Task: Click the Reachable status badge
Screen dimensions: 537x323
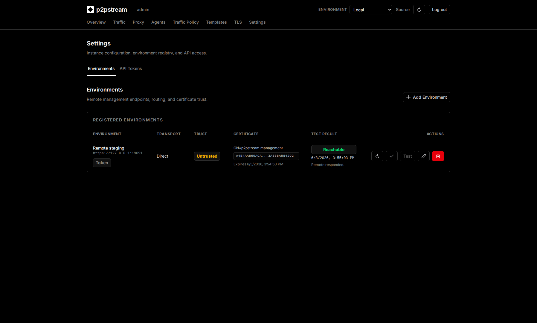Action: [334, 150]
